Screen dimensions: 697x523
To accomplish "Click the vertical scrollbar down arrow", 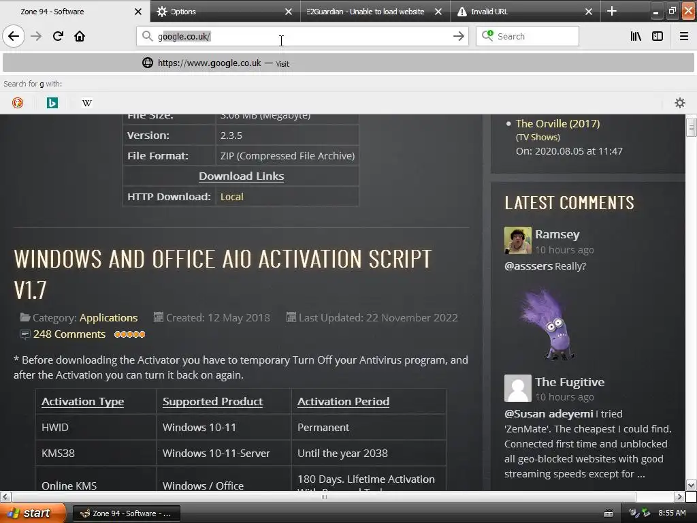I will pos(692,485).
